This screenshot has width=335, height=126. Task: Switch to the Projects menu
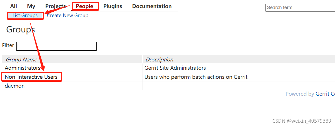55,6
